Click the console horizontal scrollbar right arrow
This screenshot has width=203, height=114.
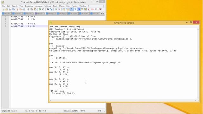(196, 100)
